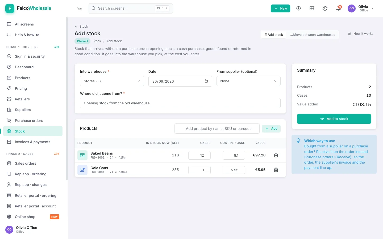Click the help question mark icon
The height and width of the screenshot is (239, 383).
pyautogui.click(x=298, y=8)
